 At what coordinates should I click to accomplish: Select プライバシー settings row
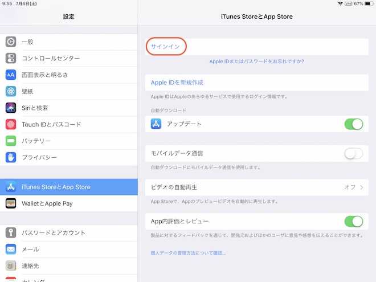tap(69, 157)
